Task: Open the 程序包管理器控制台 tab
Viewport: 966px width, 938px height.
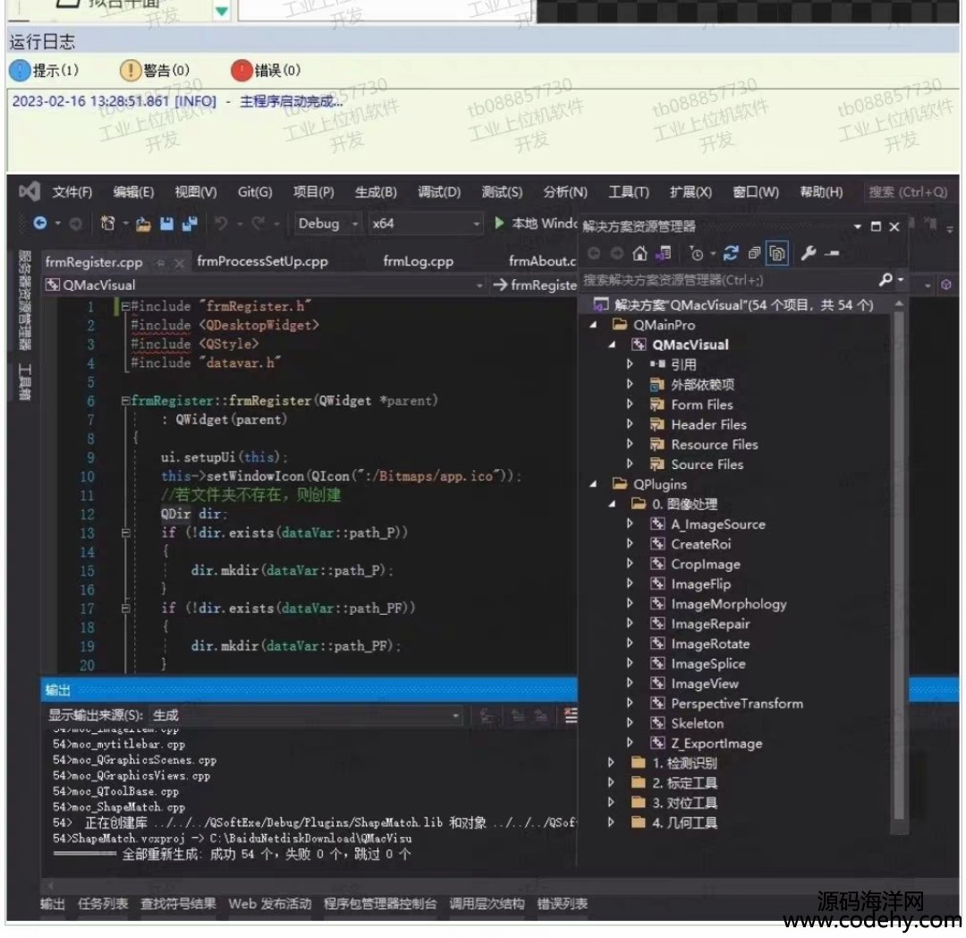Action: coord(380,903)
